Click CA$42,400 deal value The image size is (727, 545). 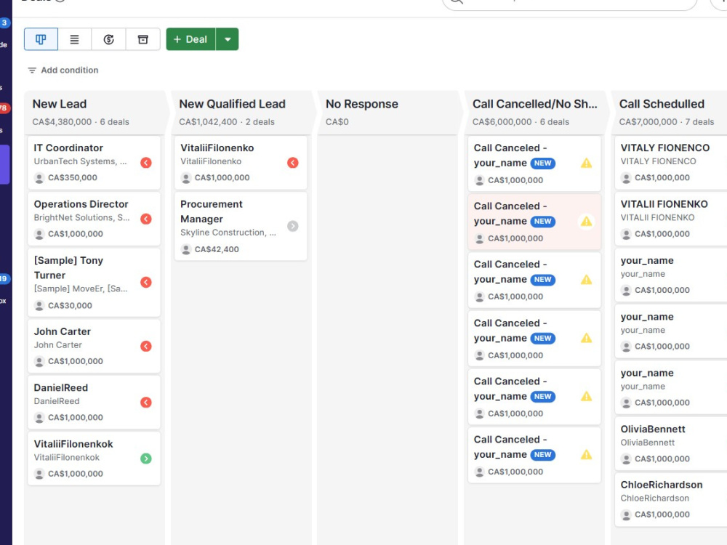pos(217,249)
